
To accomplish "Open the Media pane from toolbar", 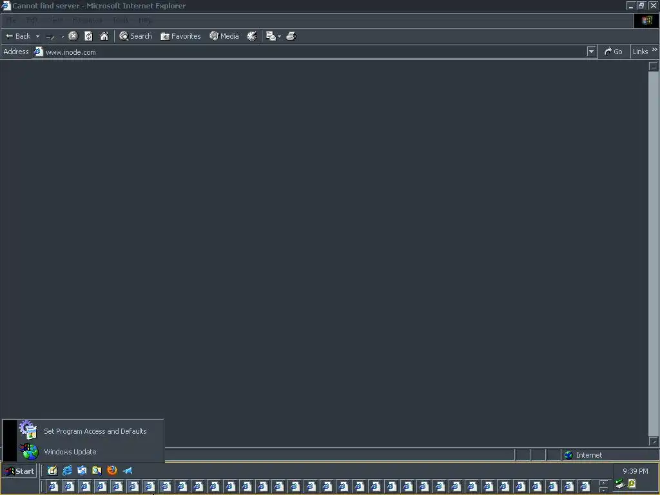I will coord(224,36).
